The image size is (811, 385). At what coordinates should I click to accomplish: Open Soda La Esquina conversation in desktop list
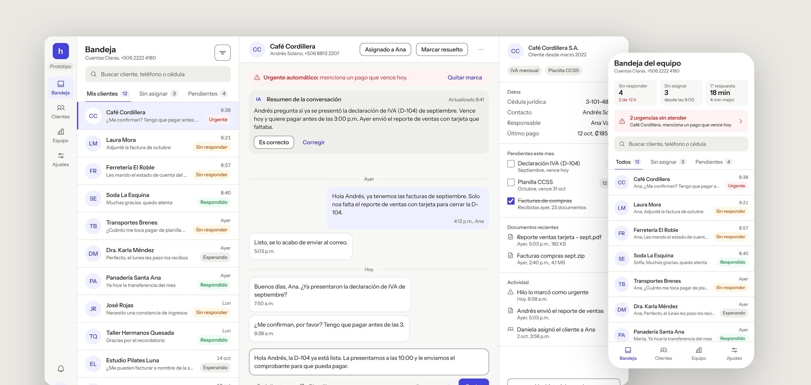pyautogui.click(x=158, y=199)
